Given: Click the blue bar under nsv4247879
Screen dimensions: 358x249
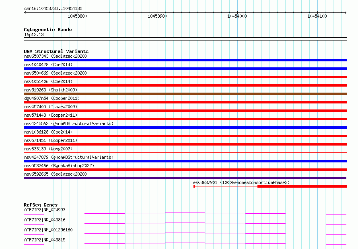Looking at the screenshot, I should pos(185,161).
